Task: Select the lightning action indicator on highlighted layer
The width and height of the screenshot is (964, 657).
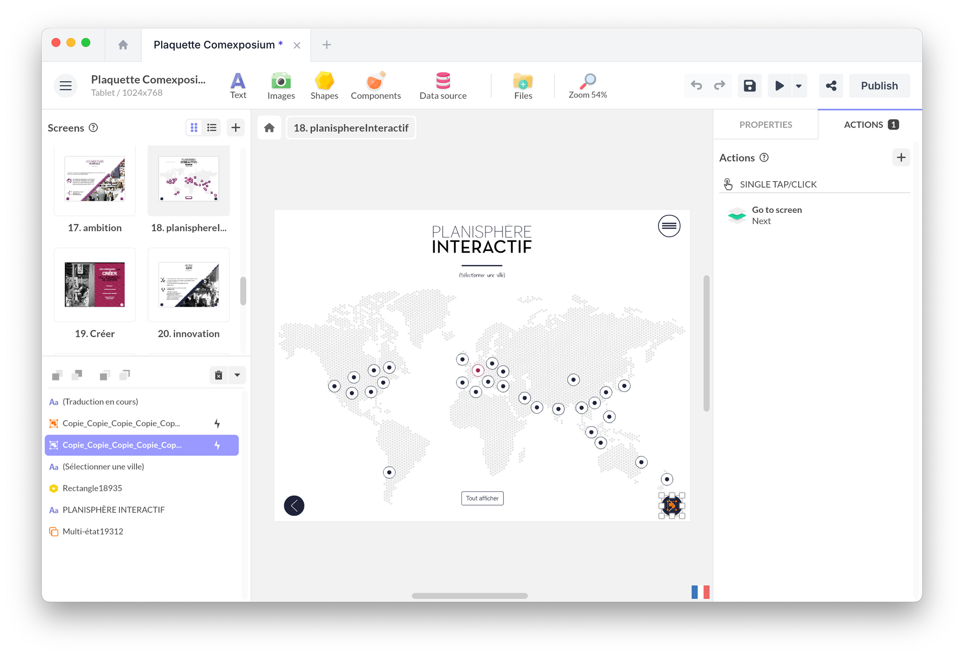Action: coord(216,445)
